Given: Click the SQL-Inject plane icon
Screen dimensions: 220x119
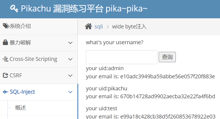Looking at the screenshot, I should 6,92.
